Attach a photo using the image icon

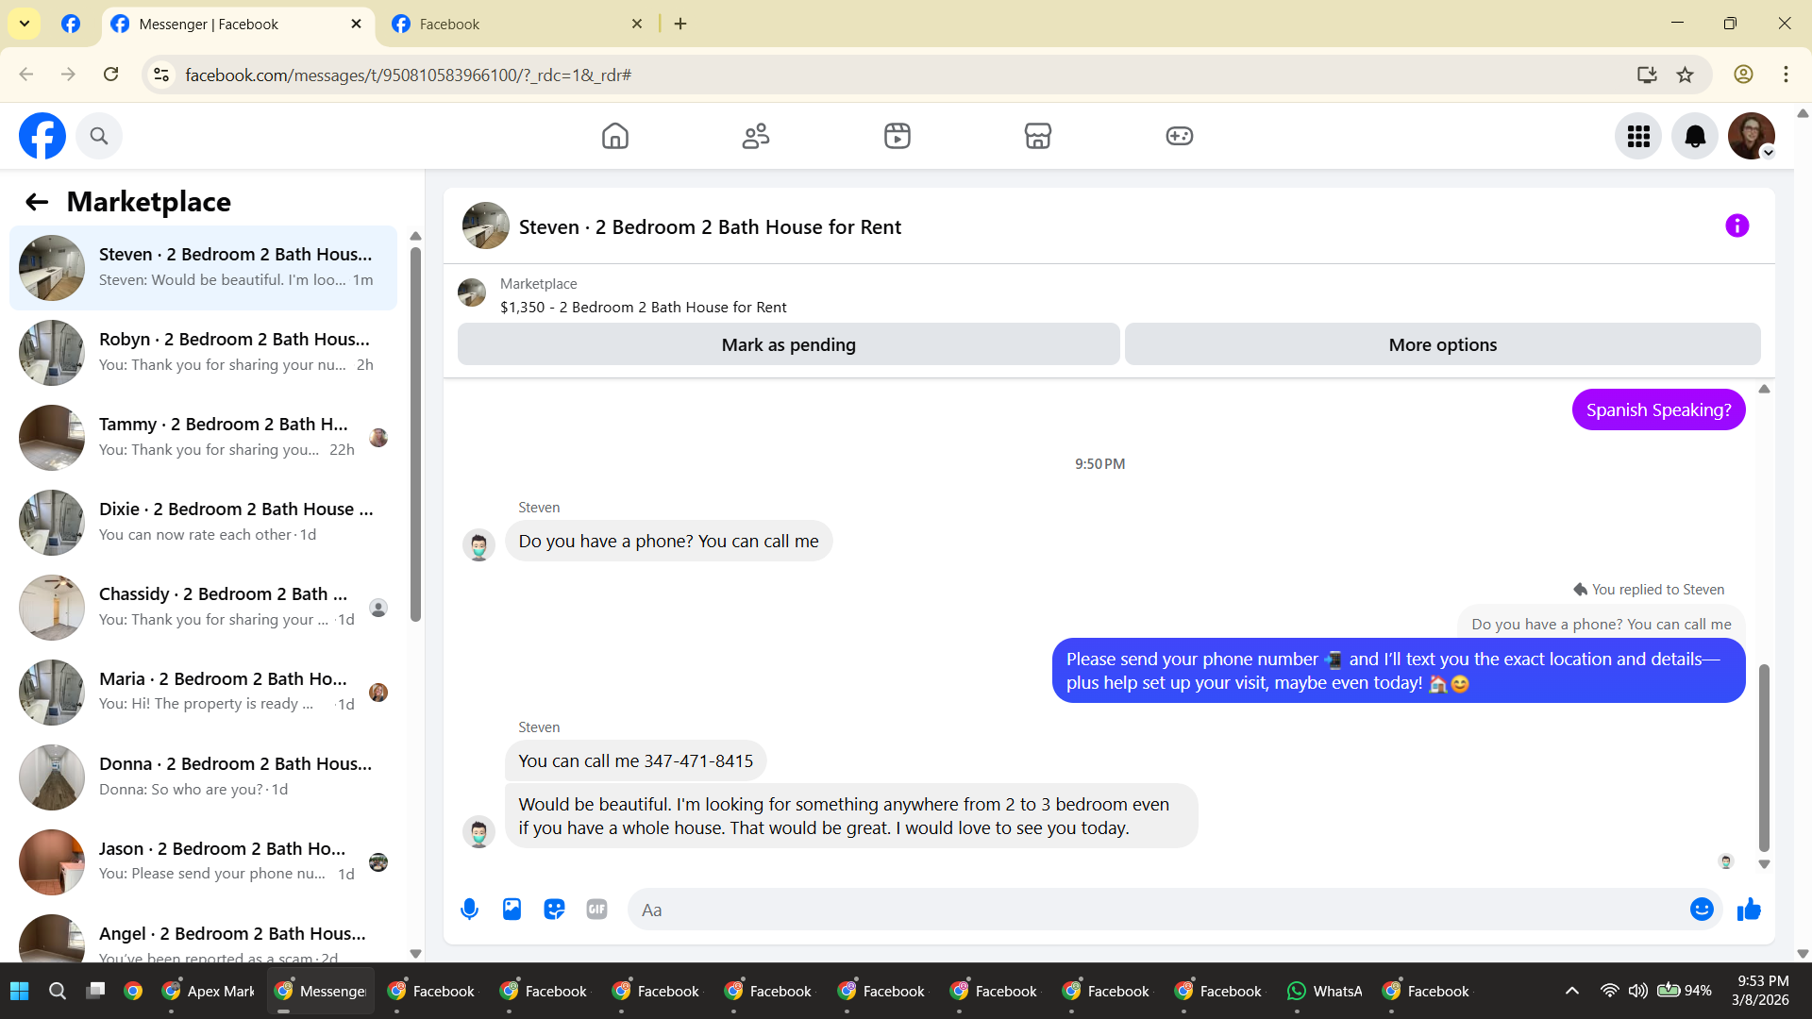point(512,910)
